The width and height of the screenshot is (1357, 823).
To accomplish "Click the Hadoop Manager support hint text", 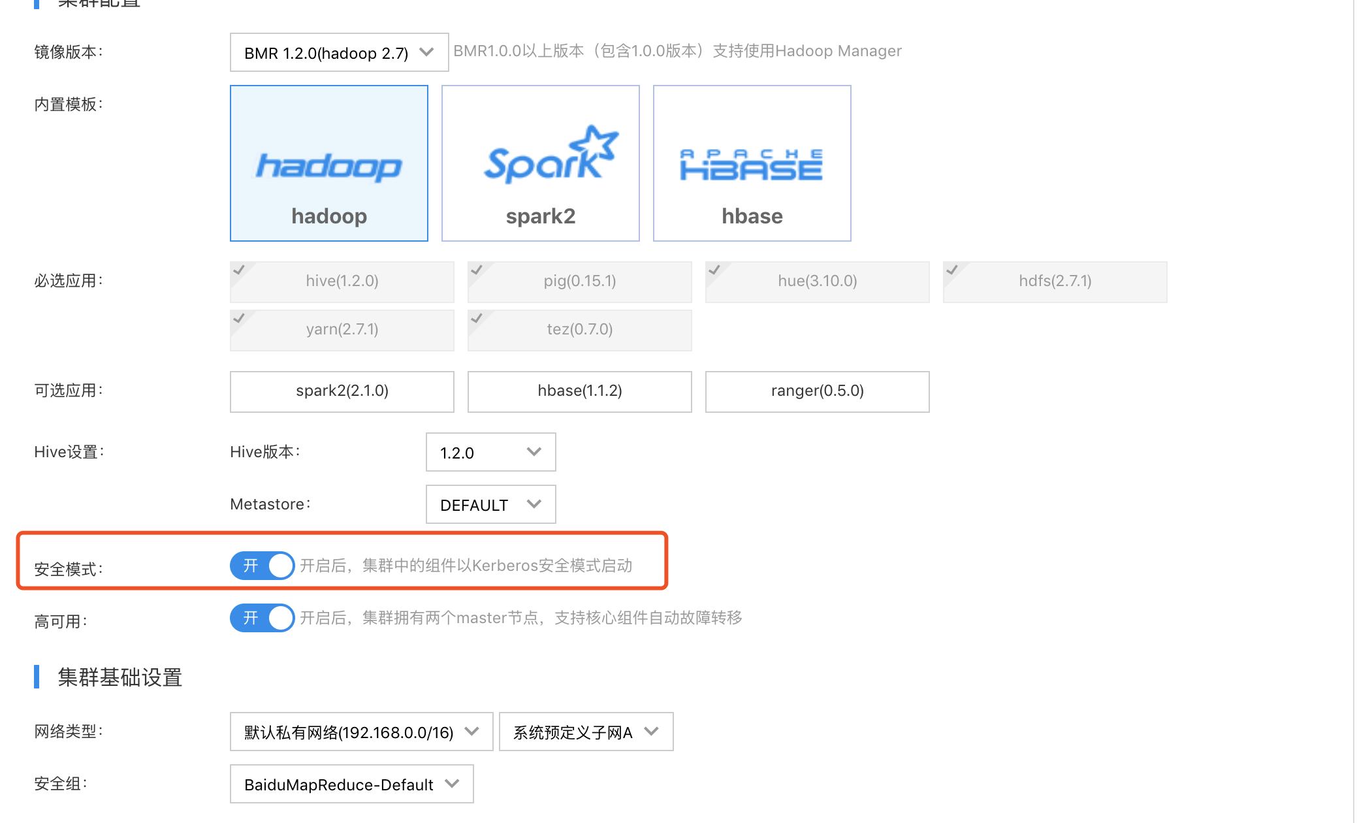I will pos(677,51).
